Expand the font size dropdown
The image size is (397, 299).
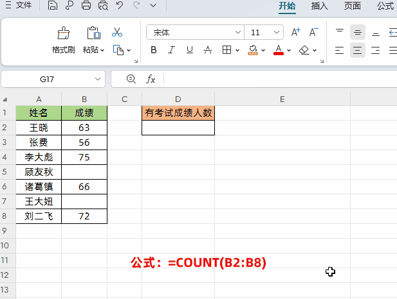[277, 32]
